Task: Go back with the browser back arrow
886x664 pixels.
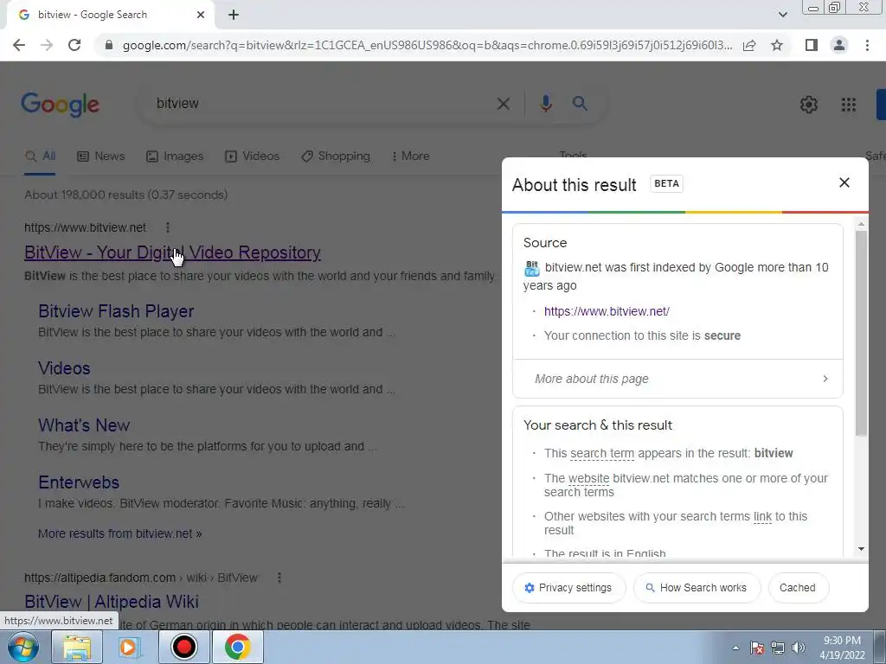Action: tap(19, 45)
